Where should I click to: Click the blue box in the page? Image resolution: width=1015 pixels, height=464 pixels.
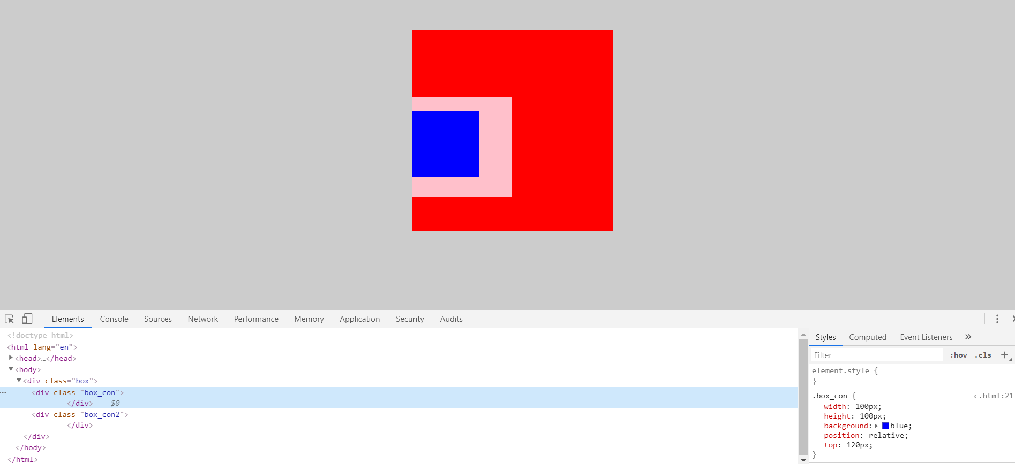pyautogui.click(x=445, y=144)
